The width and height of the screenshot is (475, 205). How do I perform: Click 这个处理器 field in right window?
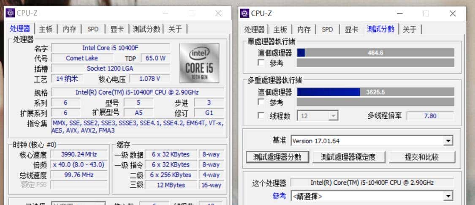click(x=372, y=183)
